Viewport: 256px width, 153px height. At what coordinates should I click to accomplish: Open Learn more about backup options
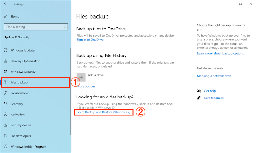click(220, 53)
